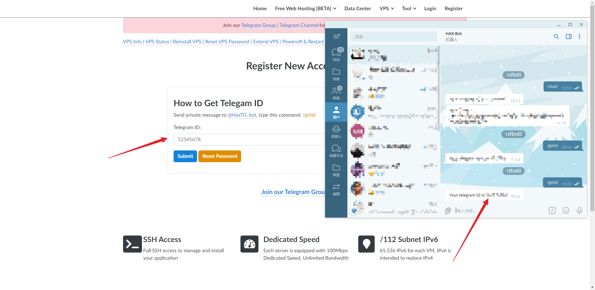The height and width of the screenshot is (290, 595).
Task: Click the Telegram chat list scrollbar
Action: click(439, 89)
